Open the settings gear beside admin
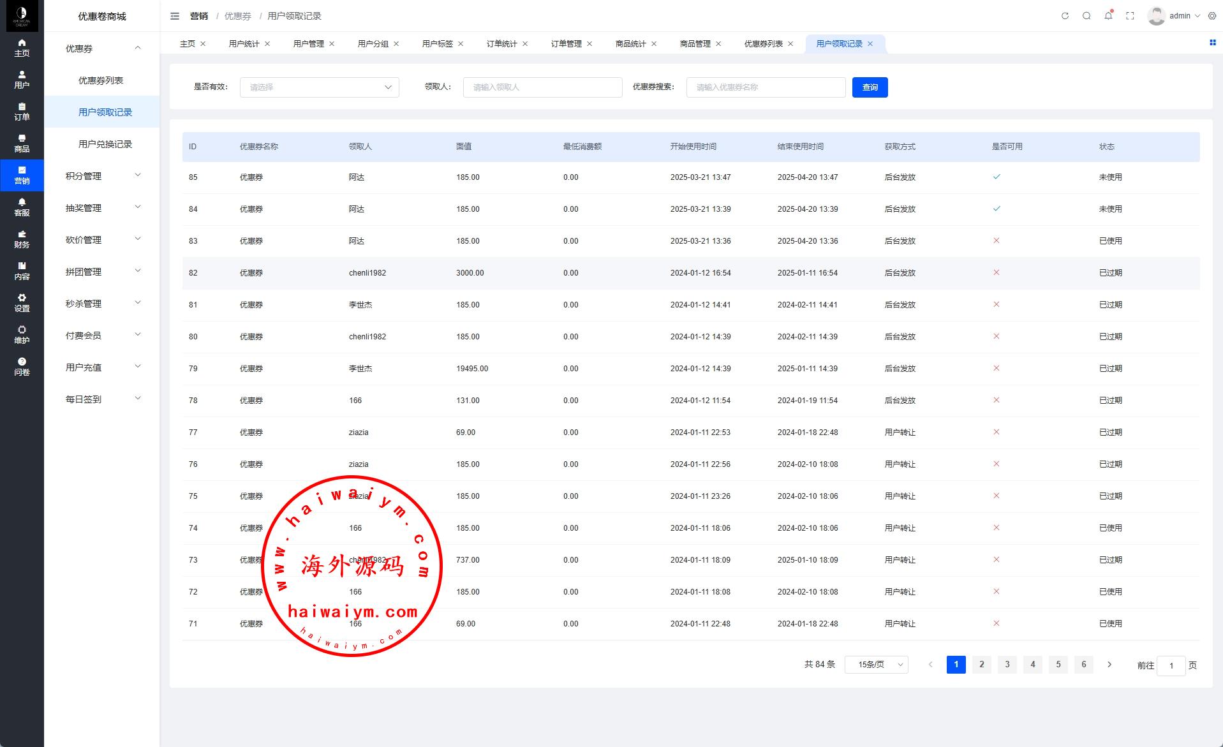The width and height of the screenshot is (1223, 747). [x=1212, y=16]
